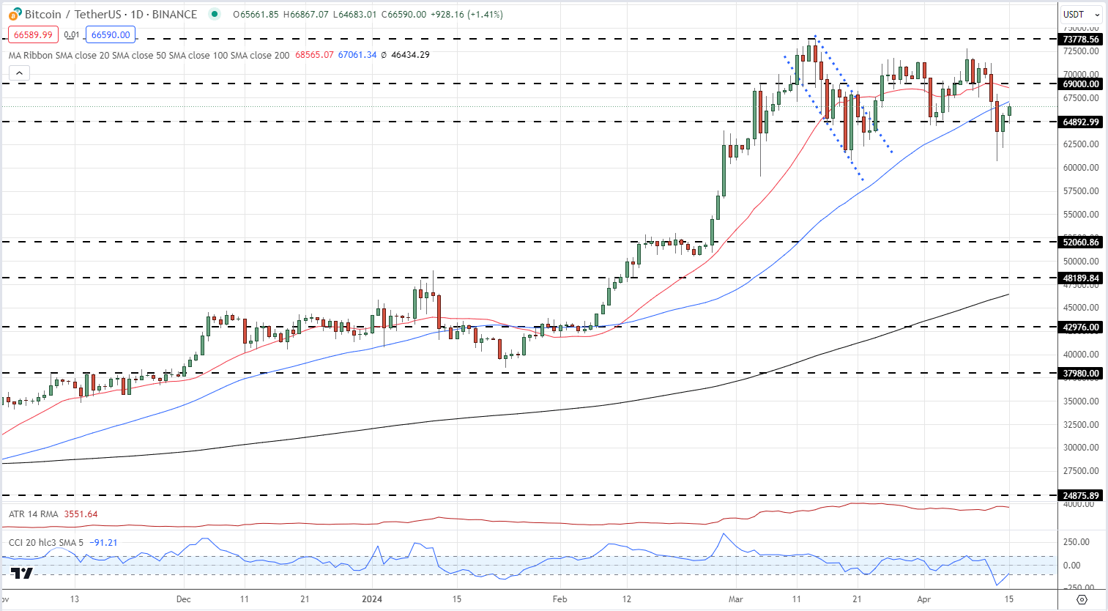Click the Apr label on time axis

924,599
